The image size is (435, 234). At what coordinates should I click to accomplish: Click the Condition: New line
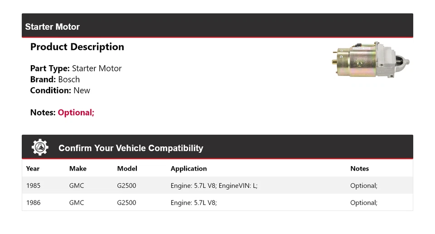[60, 91]
